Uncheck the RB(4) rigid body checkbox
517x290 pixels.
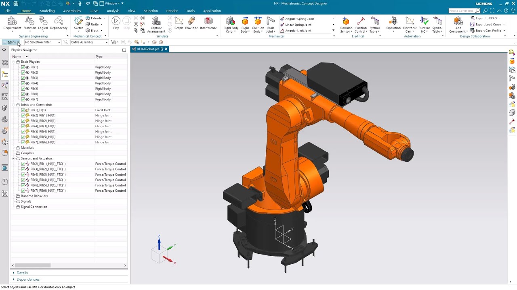[23, 83]
